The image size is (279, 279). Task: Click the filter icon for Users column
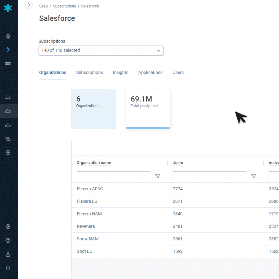254,176
